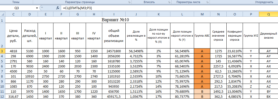Click header cell общий объем реализации
The image size is (278, 99).
(x=114, y=36)
